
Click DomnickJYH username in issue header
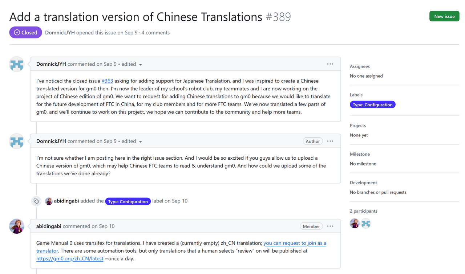tap(60, 33)
